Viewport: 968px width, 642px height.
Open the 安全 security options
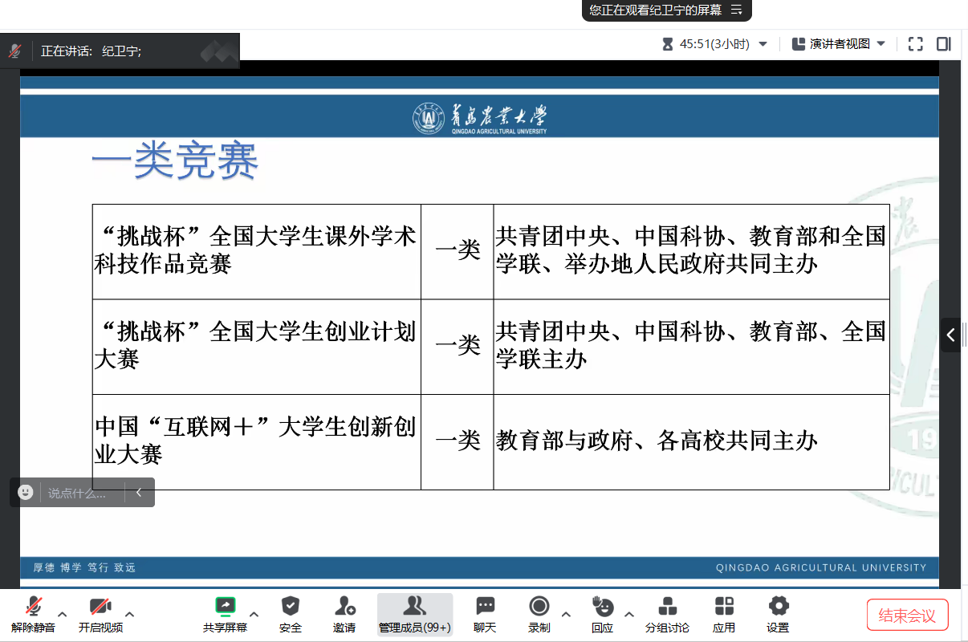pyautogui.click(x=291, y=614)
